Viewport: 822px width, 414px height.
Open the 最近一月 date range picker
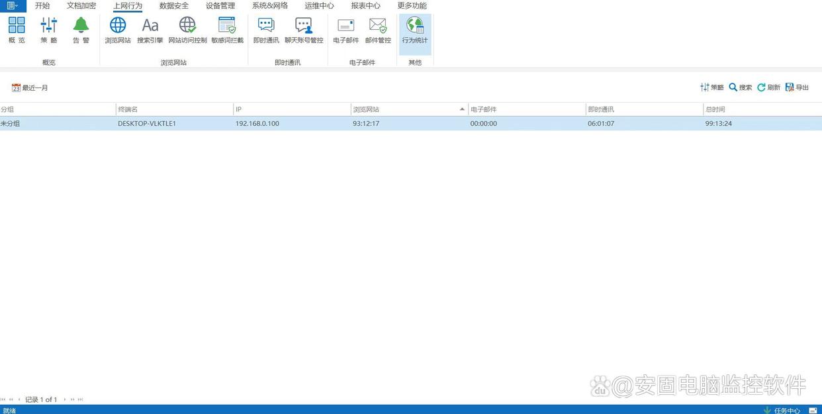[30, 87]
